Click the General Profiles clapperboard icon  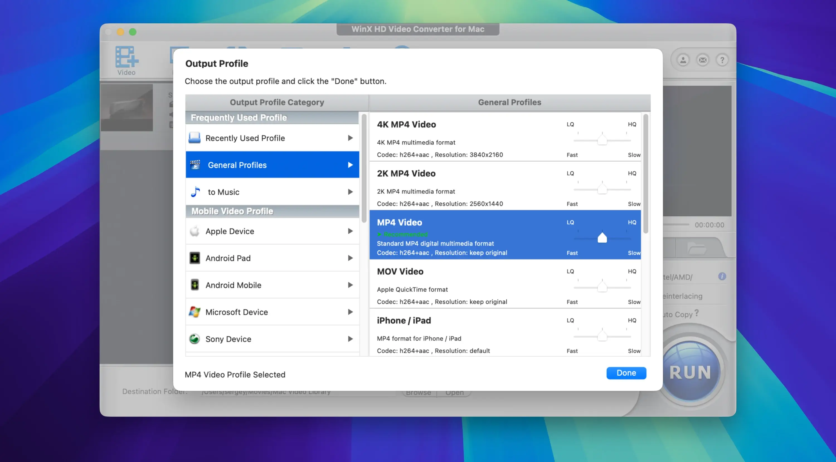point(195,165)
